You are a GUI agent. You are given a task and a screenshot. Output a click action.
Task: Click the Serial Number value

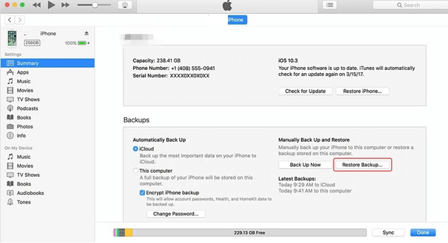190,76
